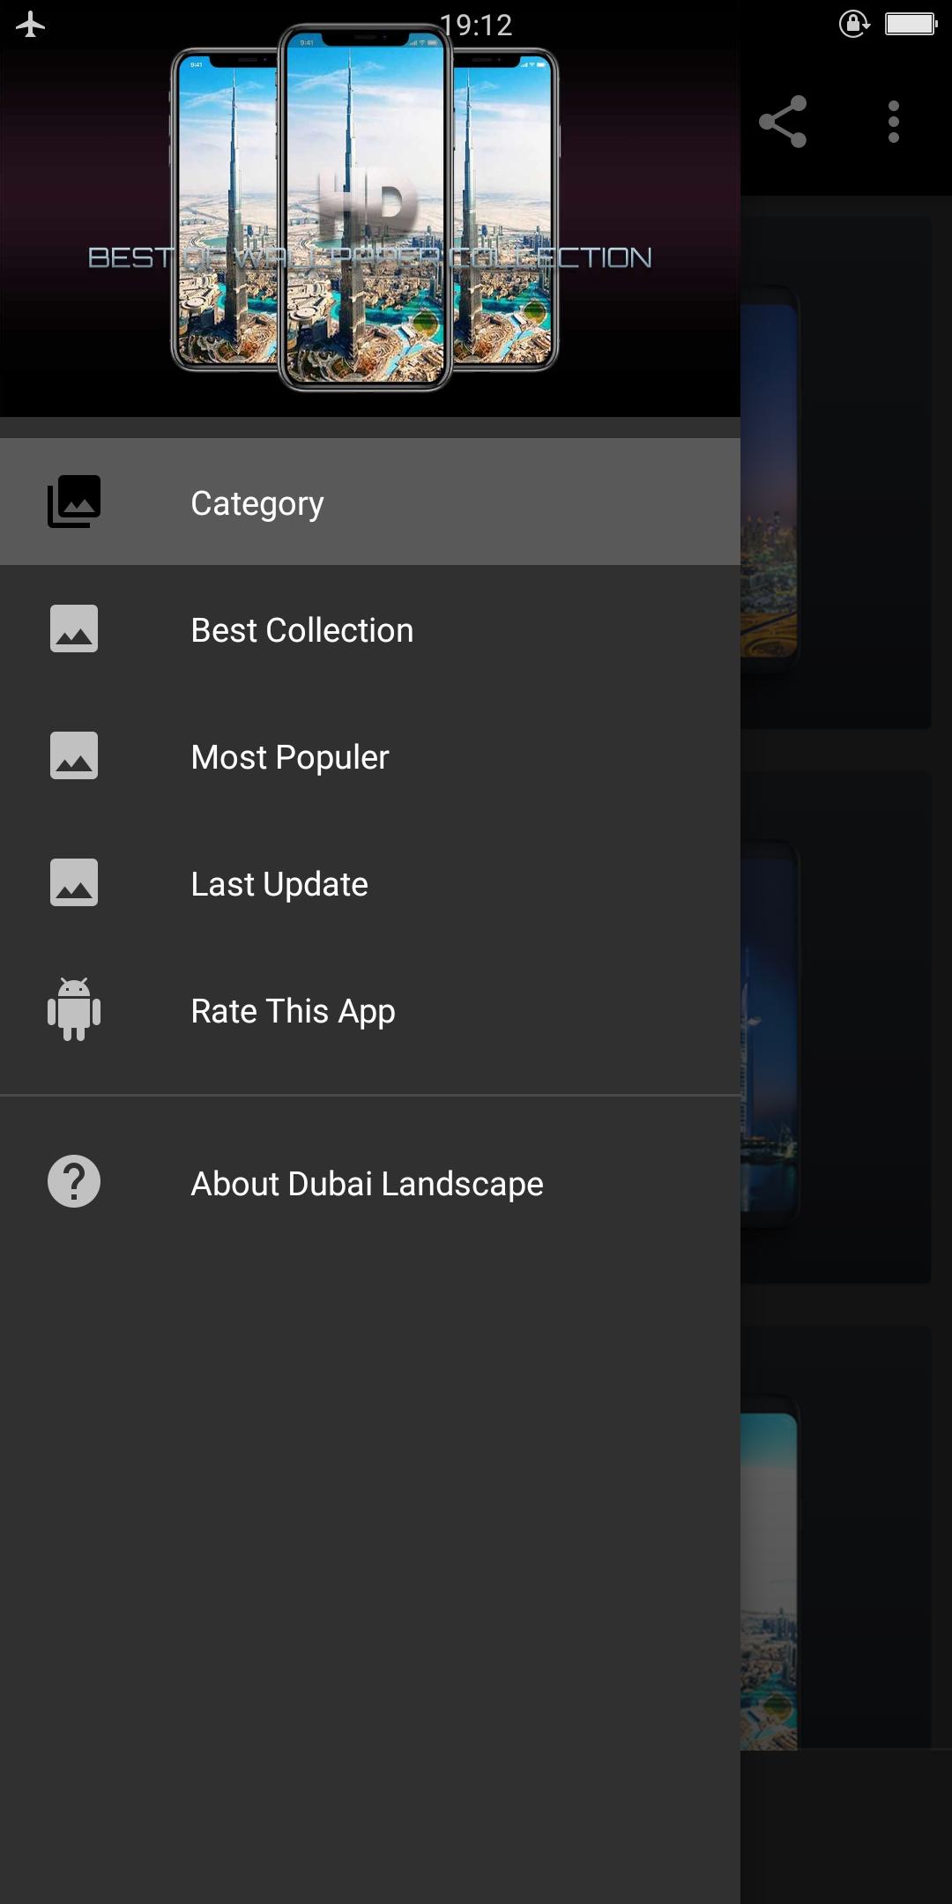Viewport: 952px width, 1904px height.
Task: Click the question mark help icon
Action: [x=74, y=1181]
